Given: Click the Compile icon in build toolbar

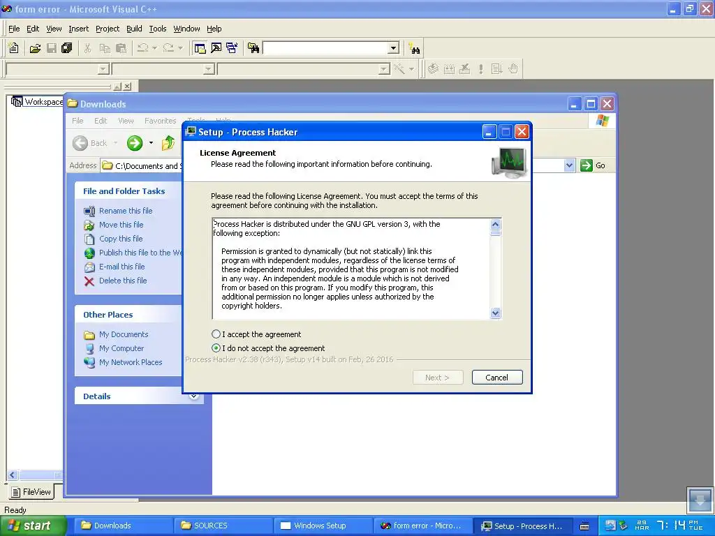Looking at the screenshot, I should click(x=433, y=69).
